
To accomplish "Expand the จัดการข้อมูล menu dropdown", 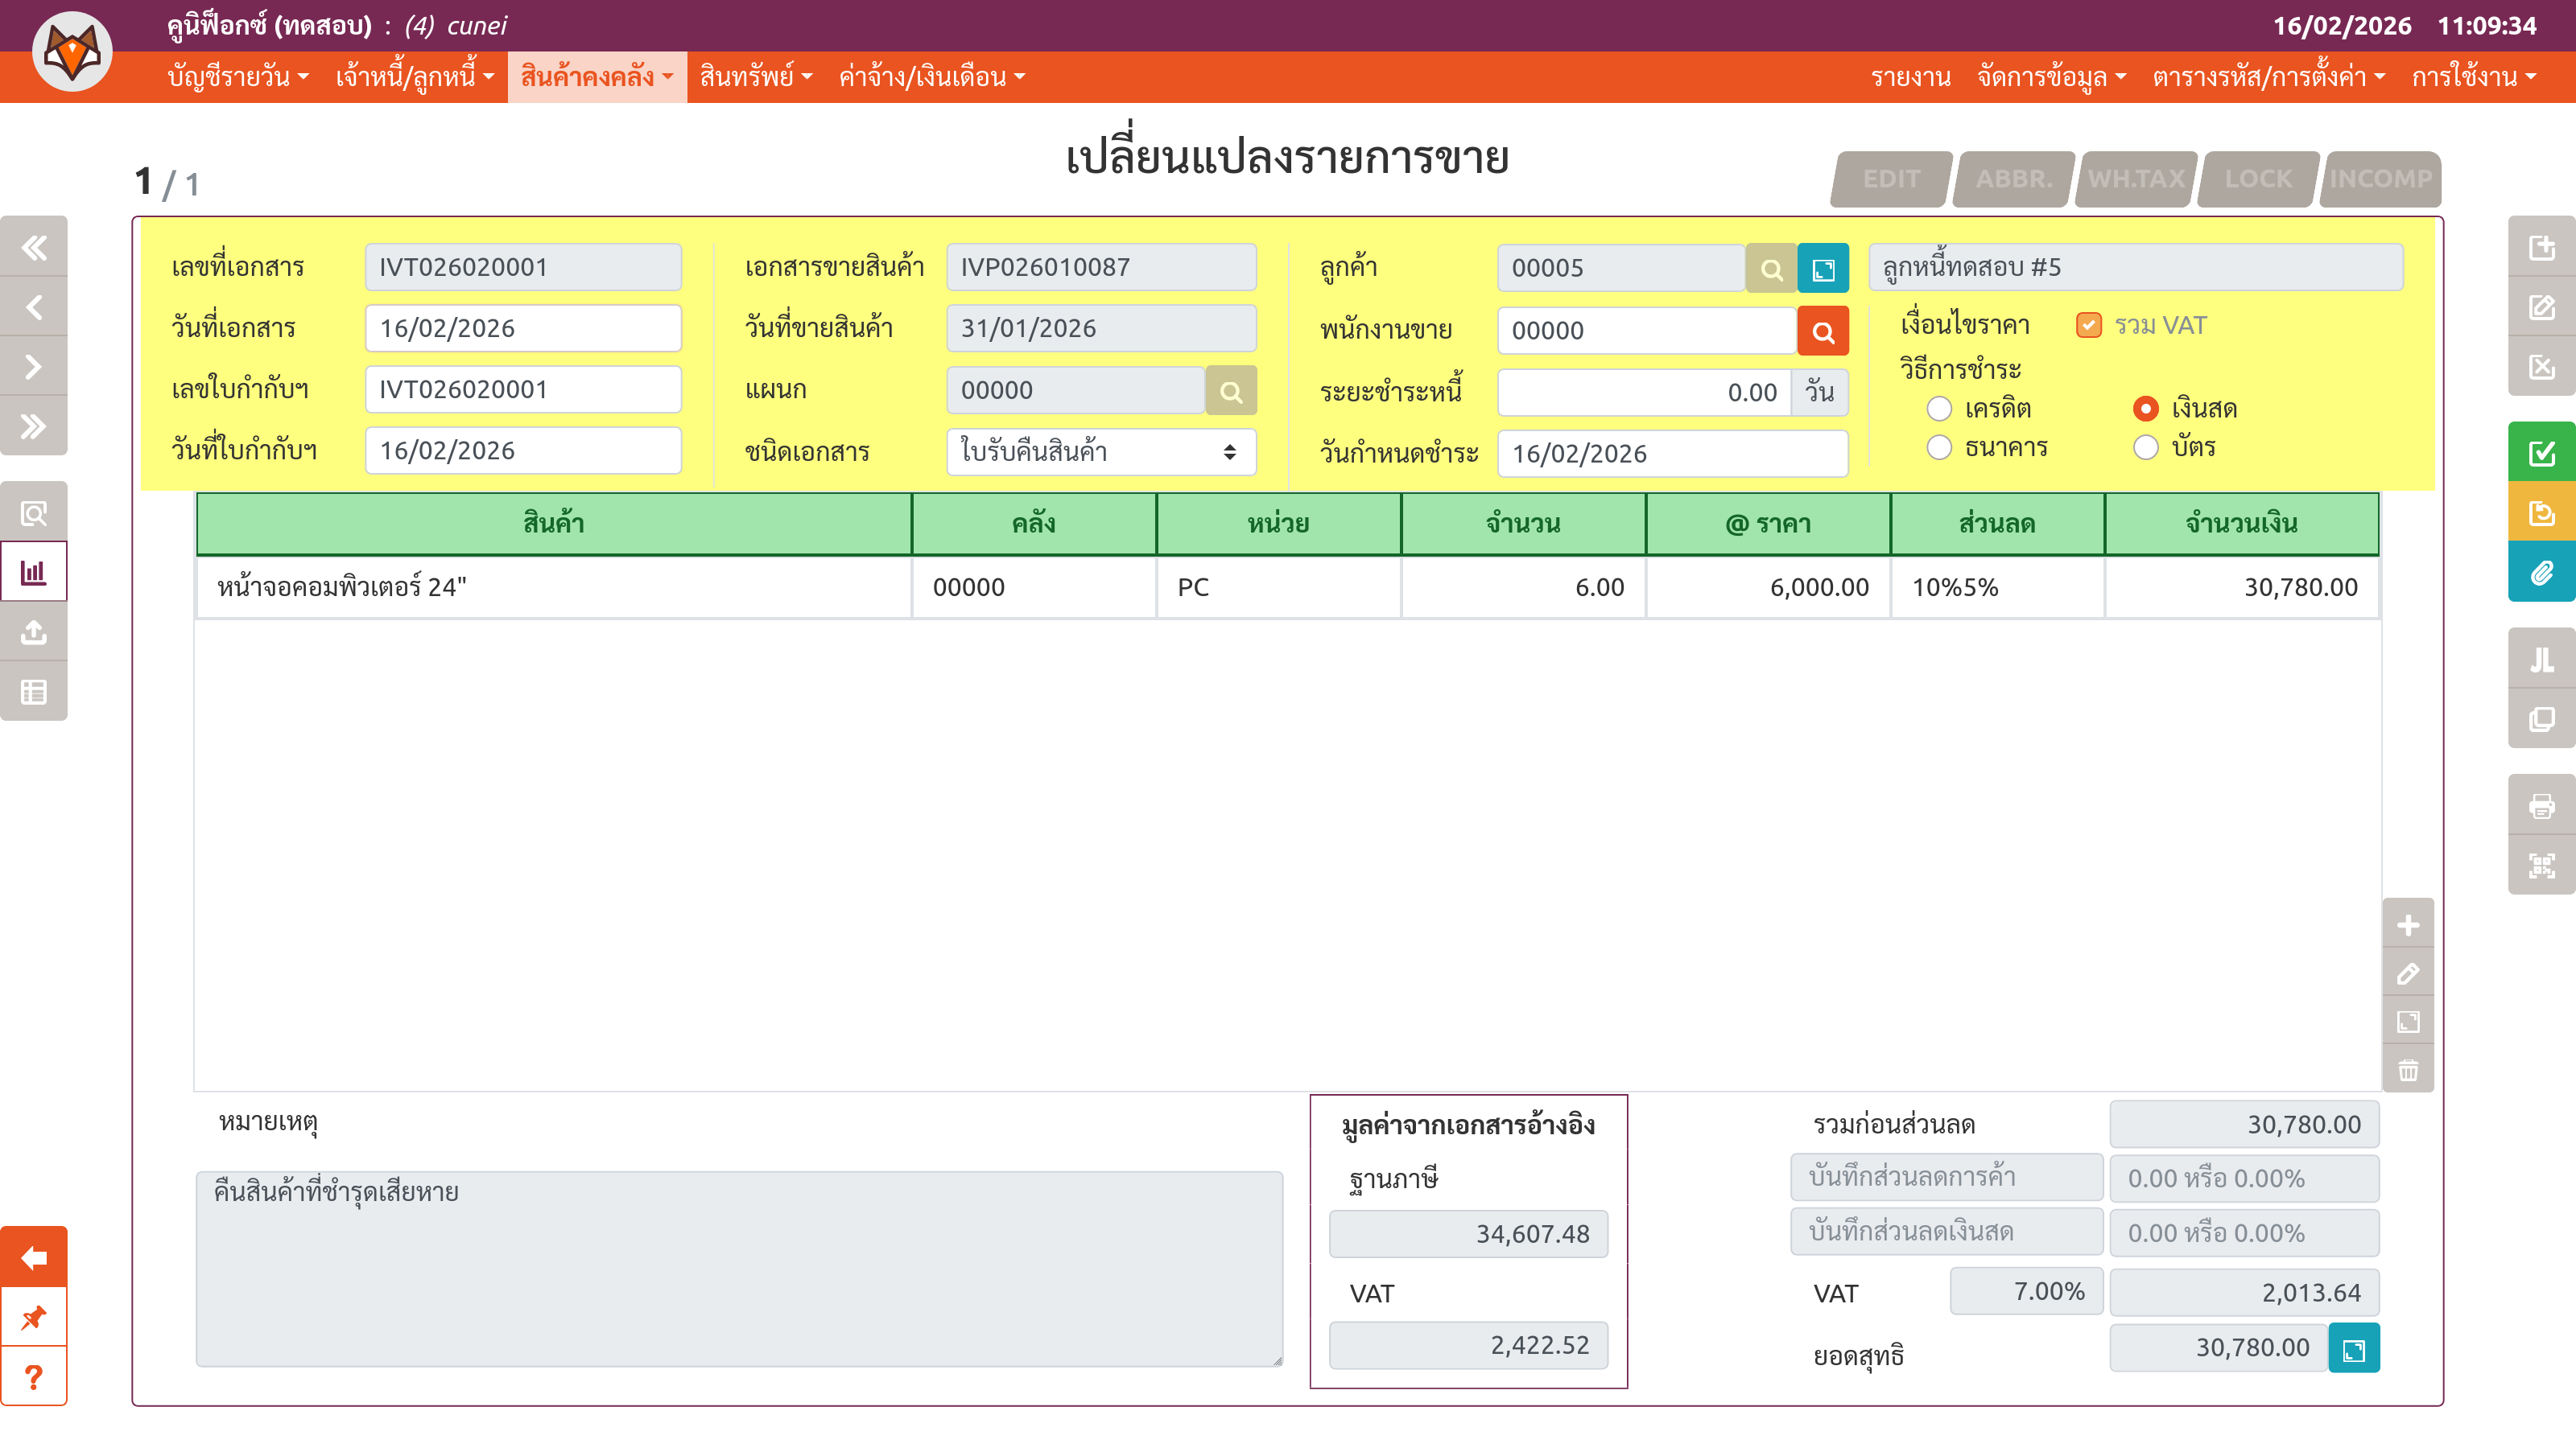I will click(x=2050, y=77).
